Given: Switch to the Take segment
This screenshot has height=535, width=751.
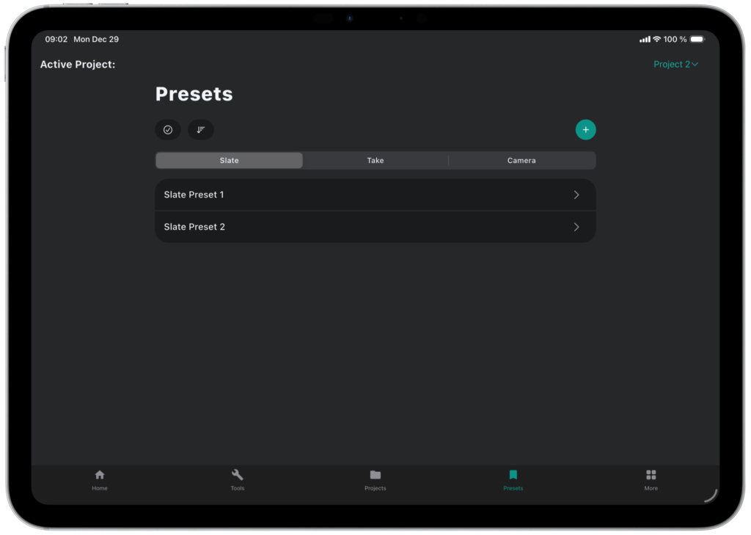Looking at the screenshot, I should [375, 161].
